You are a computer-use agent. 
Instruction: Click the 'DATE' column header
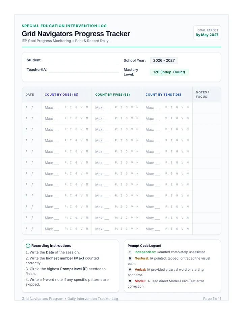coord(30,95)
